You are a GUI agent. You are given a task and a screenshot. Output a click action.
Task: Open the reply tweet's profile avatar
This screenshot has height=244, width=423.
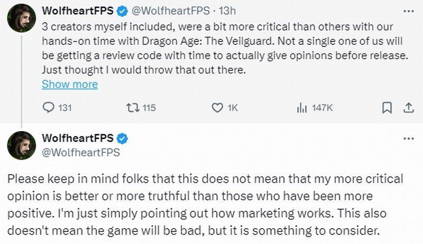[21, 145]
